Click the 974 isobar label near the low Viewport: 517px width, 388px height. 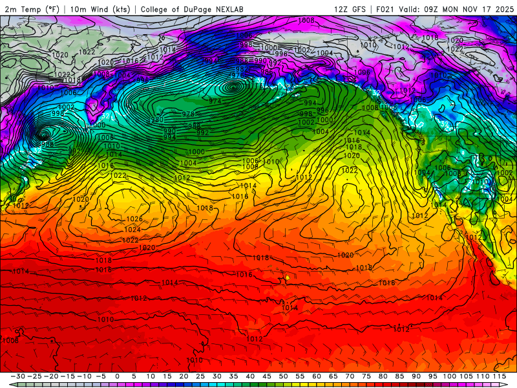point(215,101)
